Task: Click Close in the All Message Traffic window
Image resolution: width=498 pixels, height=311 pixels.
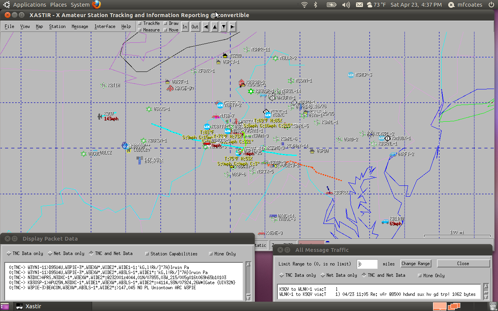Action: coord(463,263)
